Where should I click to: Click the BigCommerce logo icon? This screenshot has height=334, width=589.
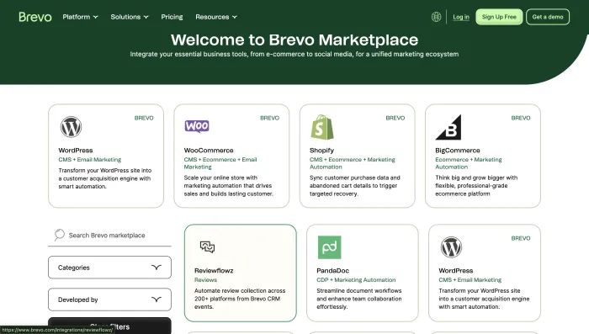click(x=448, y=127)
